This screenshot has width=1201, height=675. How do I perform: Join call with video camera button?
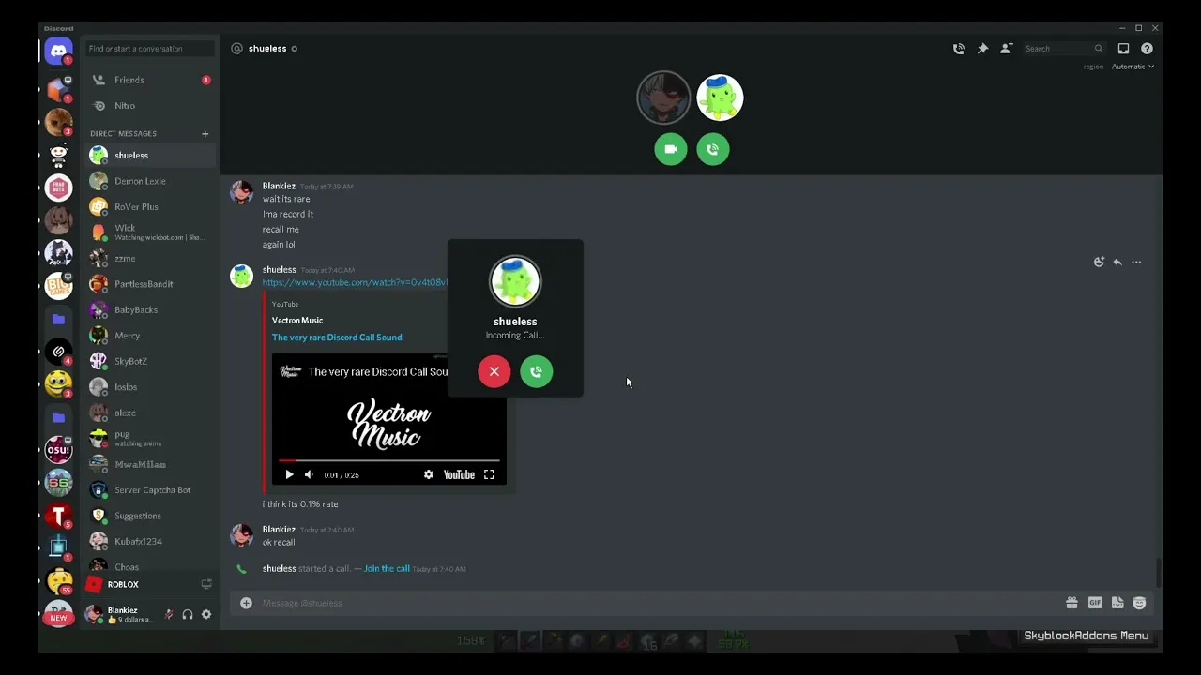(670, 149)
